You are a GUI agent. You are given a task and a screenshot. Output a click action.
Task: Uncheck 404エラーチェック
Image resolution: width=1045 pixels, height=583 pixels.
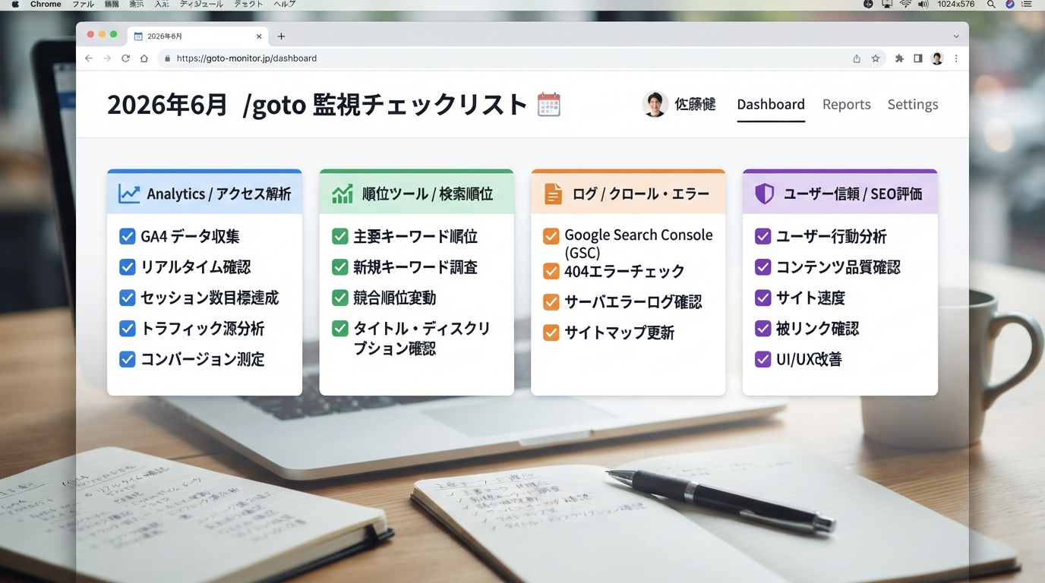551,271
